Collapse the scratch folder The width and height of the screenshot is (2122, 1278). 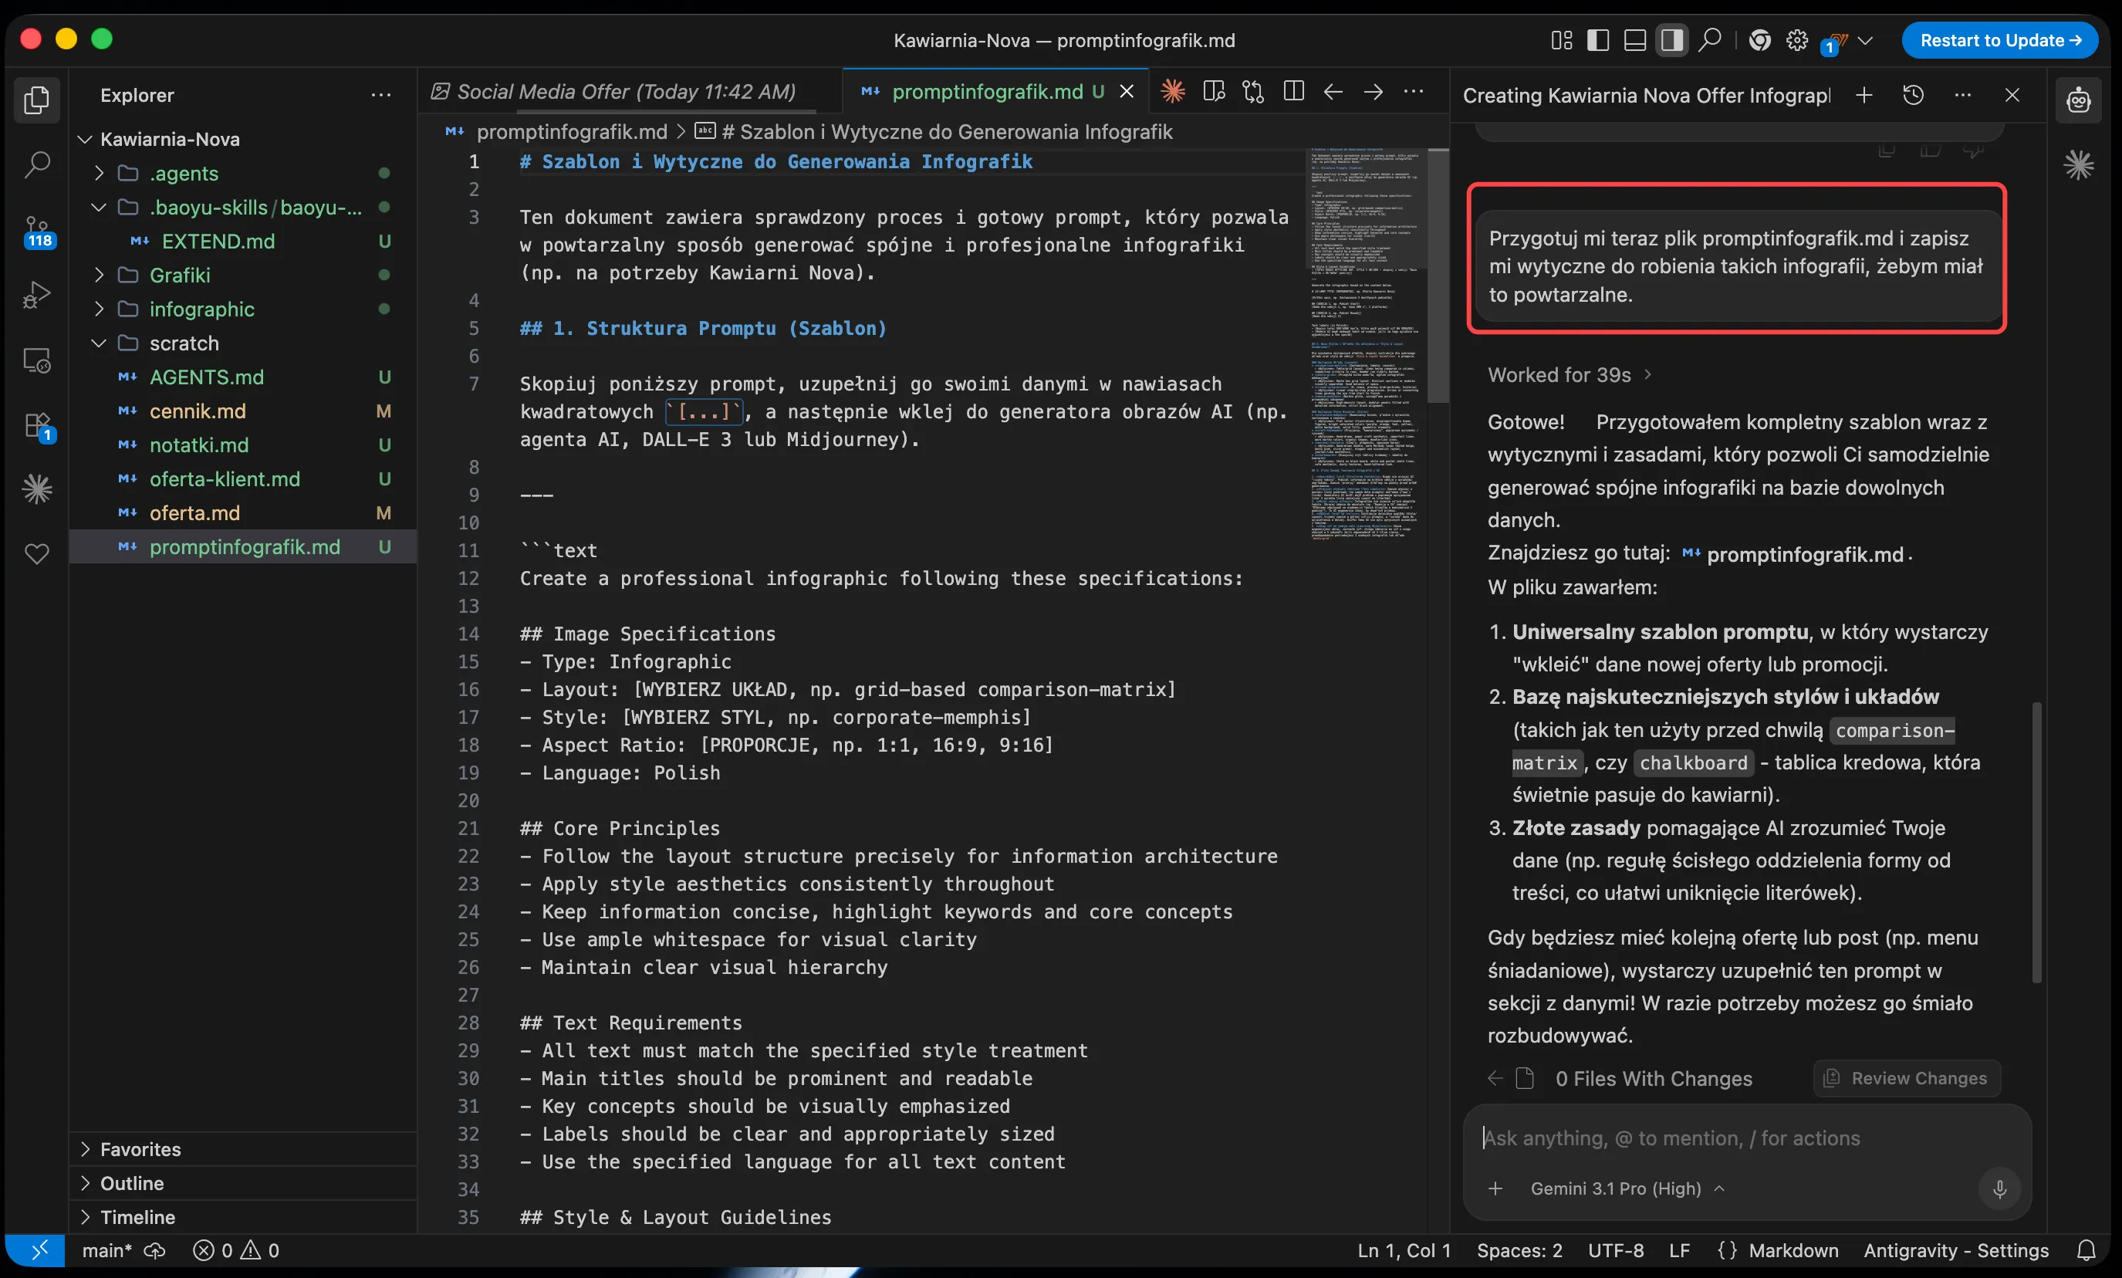coord(98,343)
